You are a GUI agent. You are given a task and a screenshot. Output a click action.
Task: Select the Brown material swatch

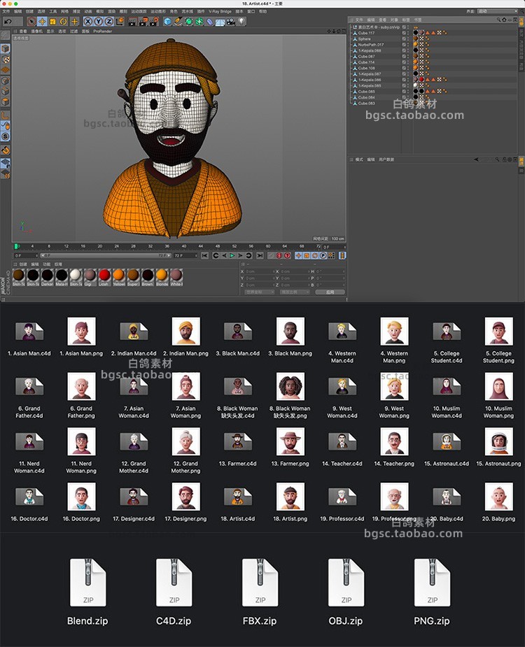pyautogui.click(x=148, y=277)
